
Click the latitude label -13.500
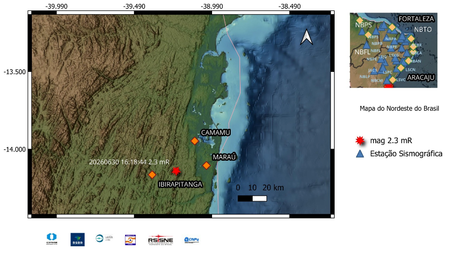[15, 72]
